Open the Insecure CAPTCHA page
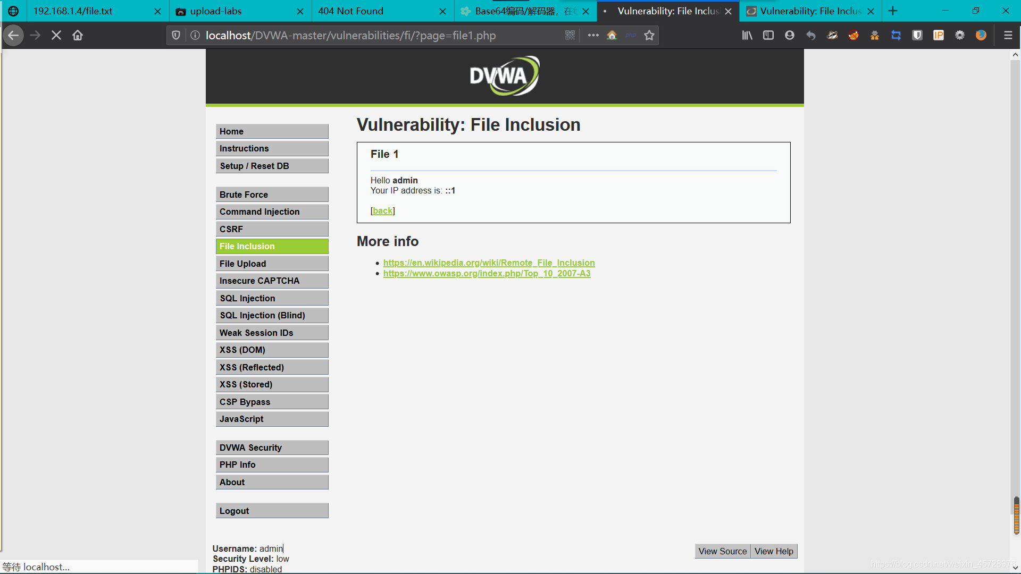Screen dimensions: 1021x574 pos(272,281)
